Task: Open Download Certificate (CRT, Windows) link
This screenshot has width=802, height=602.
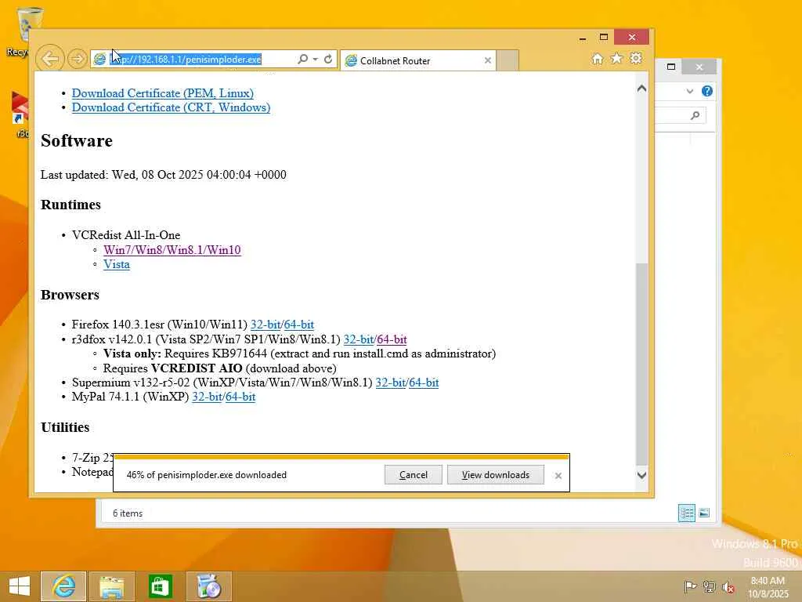Action: pyautogui.click(x=171, y=107)
